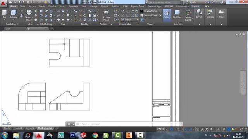Open Autodesk Inventor from the taskbar

[x=129, y=135]
